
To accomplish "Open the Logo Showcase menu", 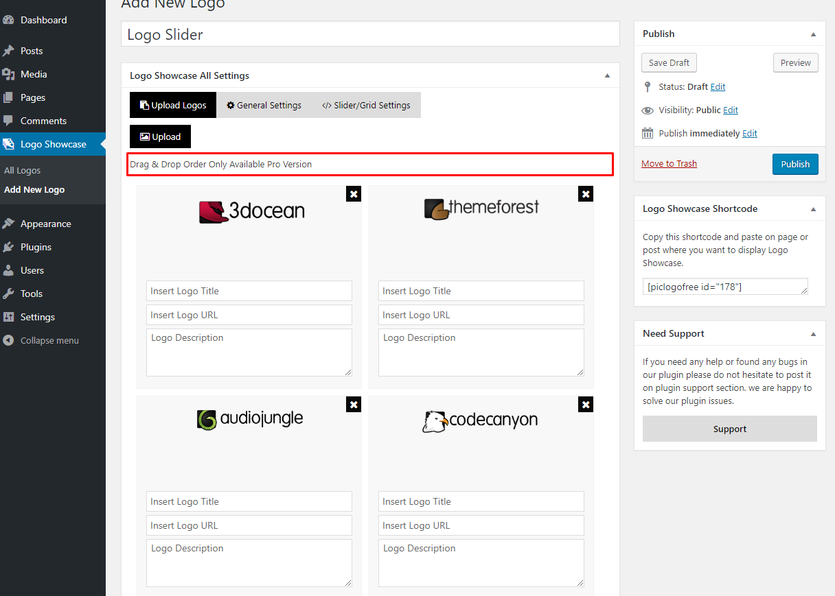I will point(53,144).
